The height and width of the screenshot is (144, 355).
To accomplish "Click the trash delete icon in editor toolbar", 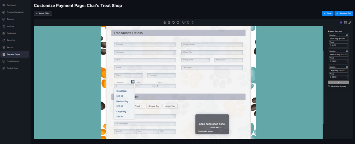I will pos(165,22).
